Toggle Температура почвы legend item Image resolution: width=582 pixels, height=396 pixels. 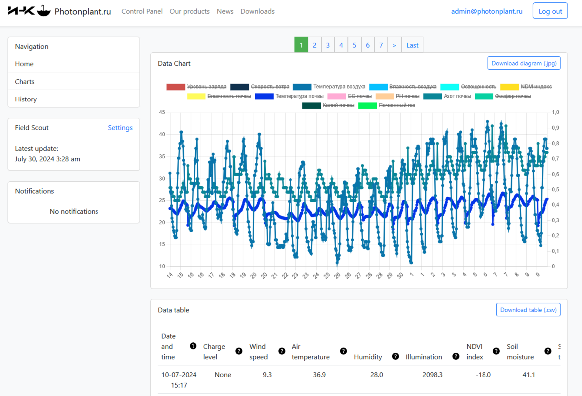click(299, 96)
